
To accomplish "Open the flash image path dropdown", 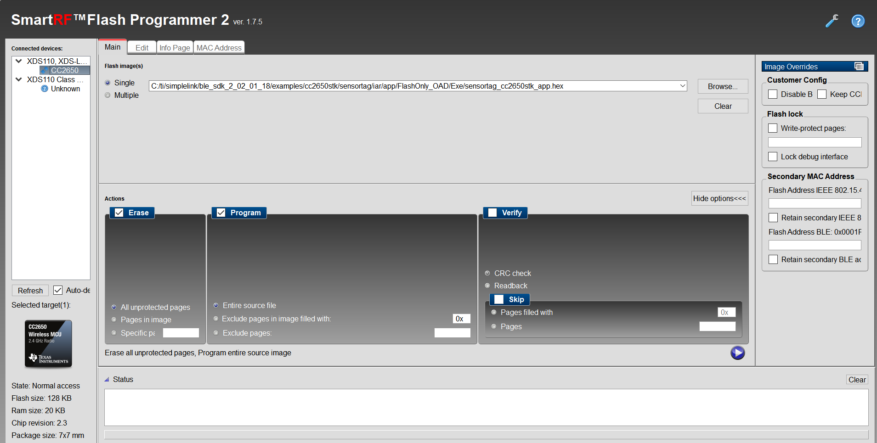I will click(x=683, y=86).
